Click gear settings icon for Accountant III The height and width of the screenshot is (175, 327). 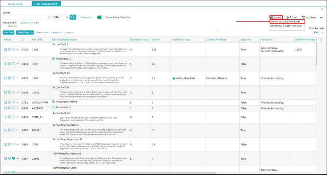(x=9, y=78)
